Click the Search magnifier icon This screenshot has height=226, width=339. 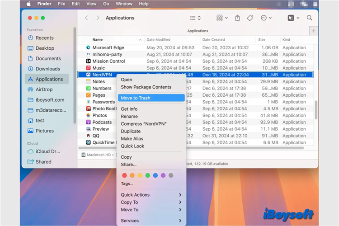tap(309, 18)
